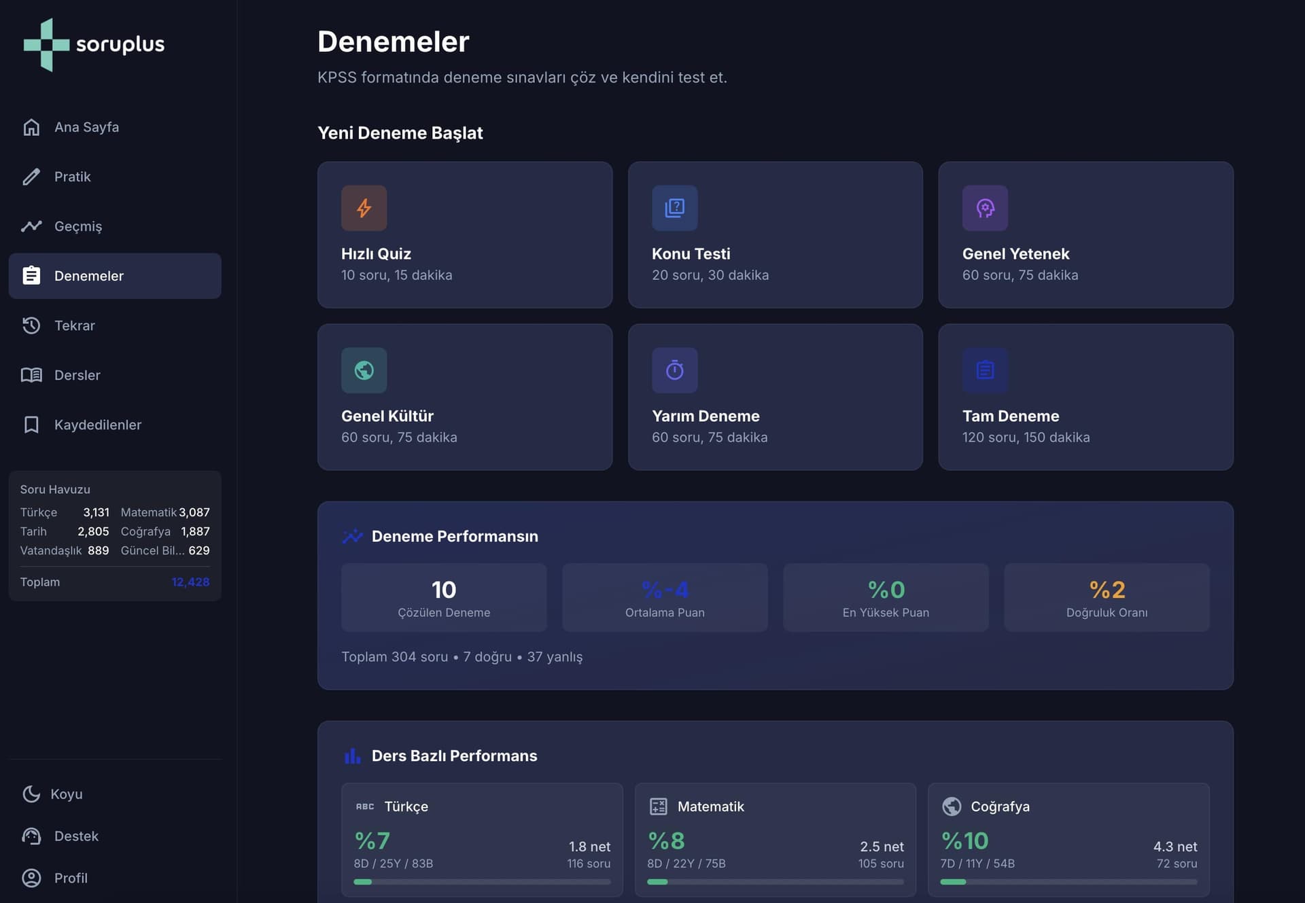Open Destek support link
Viewport: 1305px width, 903px height.
(x=76, y=836)
